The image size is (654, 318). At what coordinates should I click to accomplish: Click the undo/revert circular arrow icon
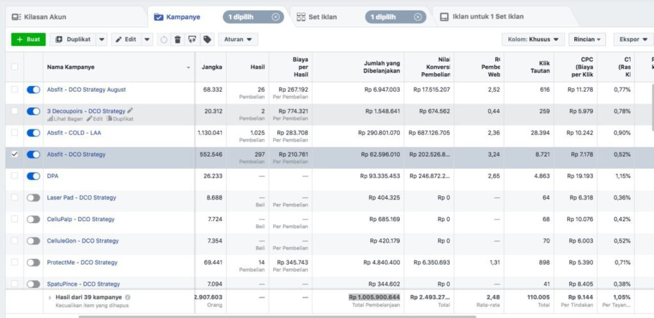pos(163,40)
